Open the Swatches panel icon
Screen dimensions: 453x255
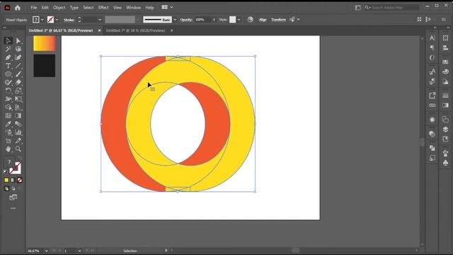[x=445, y=62]
